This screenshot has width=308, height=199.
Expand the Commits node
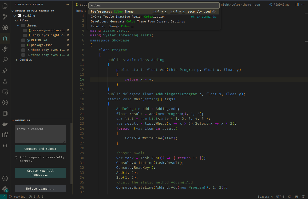point(17,60)
